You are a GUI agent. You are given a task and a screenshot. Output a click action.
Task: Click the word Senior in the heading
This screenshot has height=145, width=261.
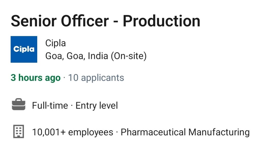coord(34,21)
